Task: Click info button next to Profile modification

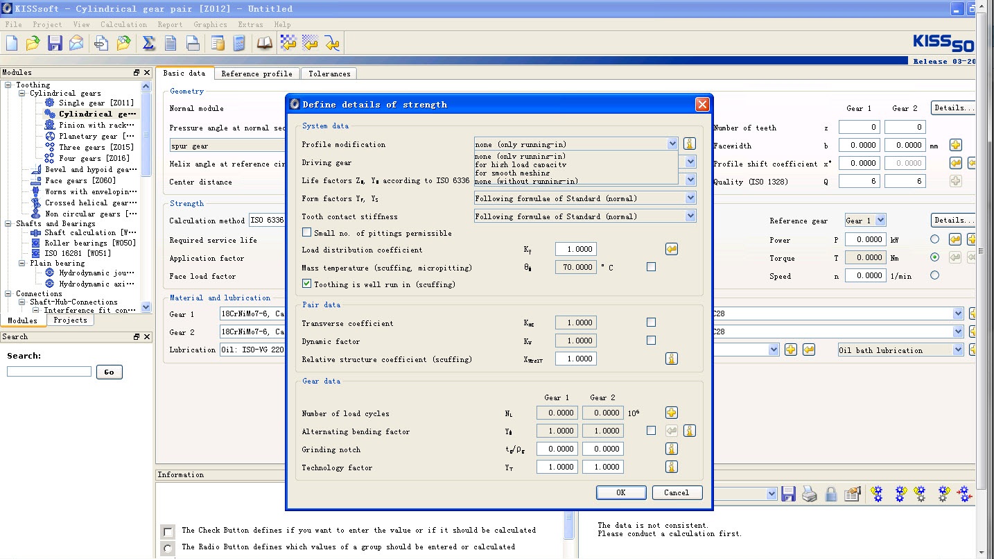Action: point(689,144)
